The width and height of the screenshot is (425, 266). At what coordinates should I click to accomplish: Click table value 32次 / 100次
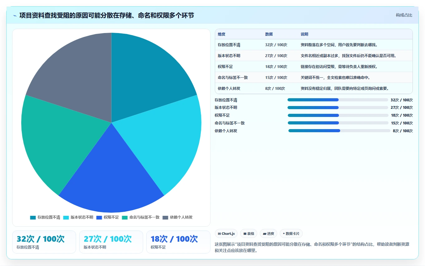[x=276, y=45]
